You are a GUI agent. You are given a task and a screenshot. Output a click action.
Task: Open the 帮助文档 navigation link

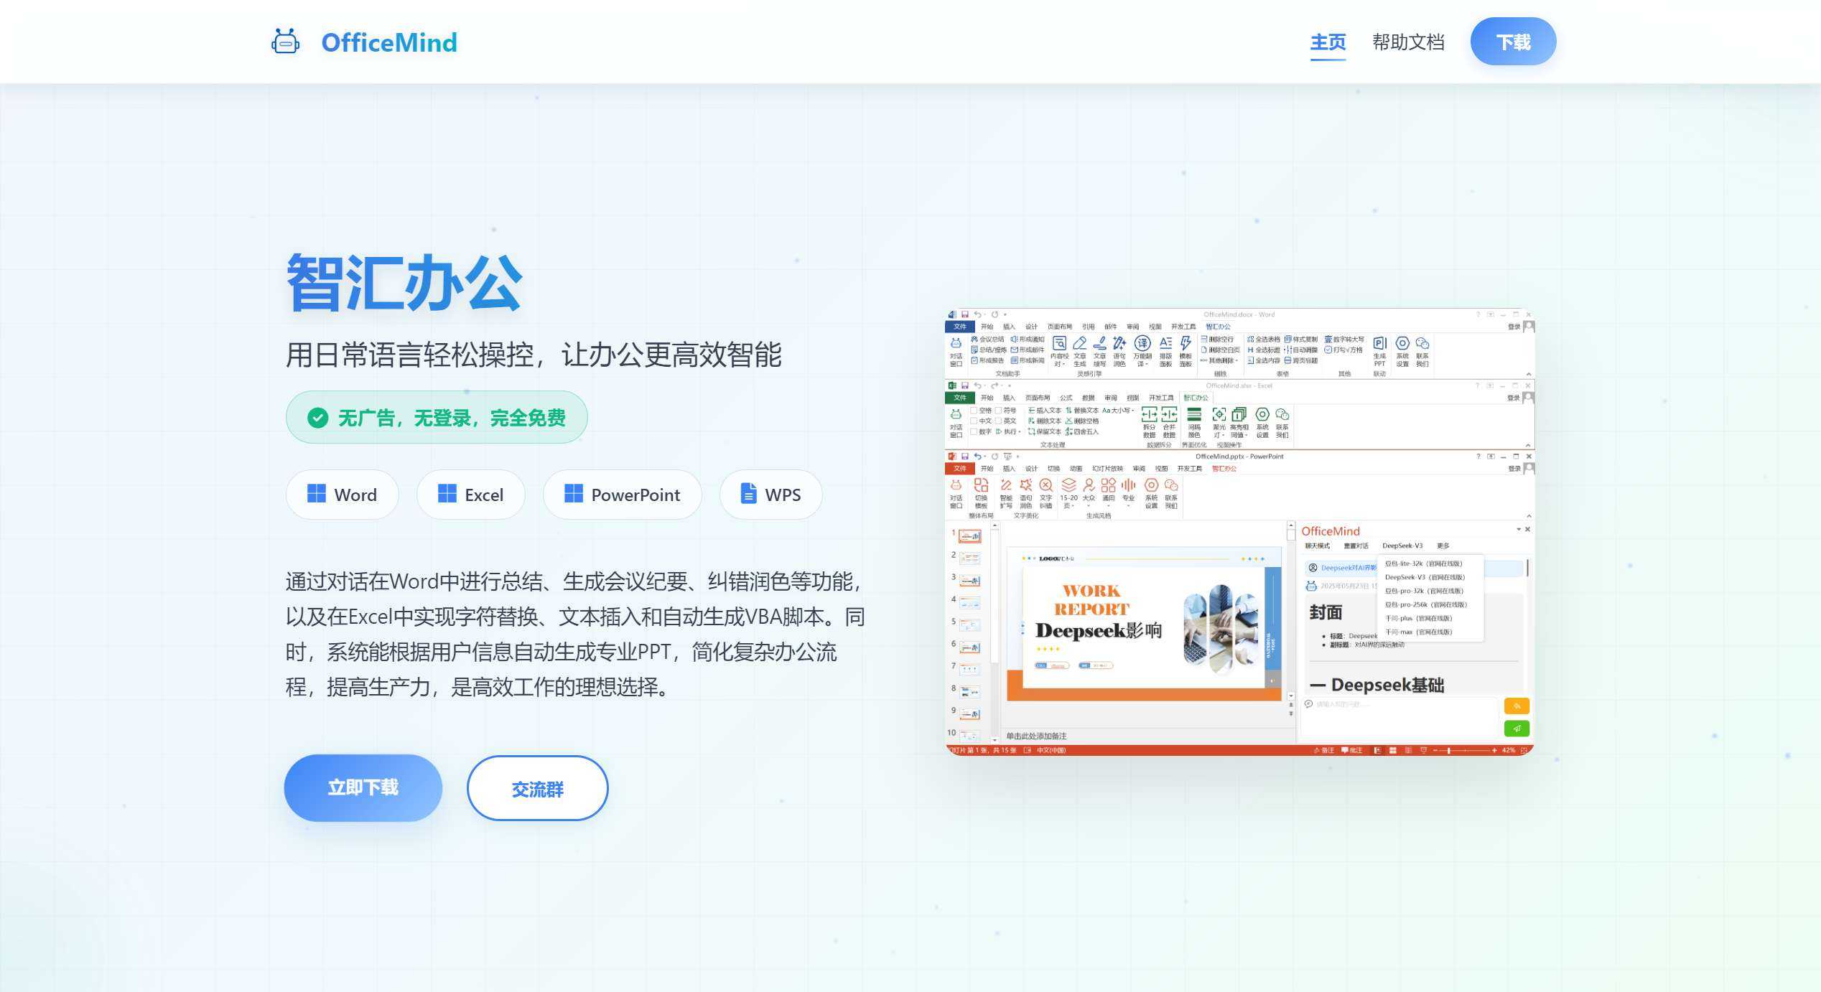pyautogui.click(x=1408, y=42)
